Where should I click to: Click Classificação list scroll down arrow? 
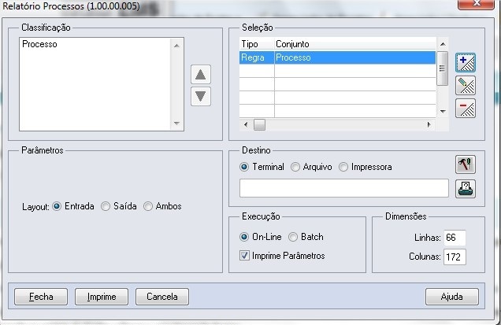[x=176, y=124]
